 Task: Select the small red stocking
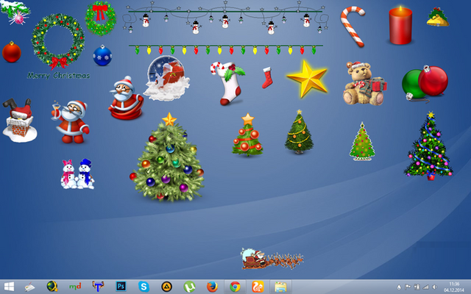[x=267, y=77]
